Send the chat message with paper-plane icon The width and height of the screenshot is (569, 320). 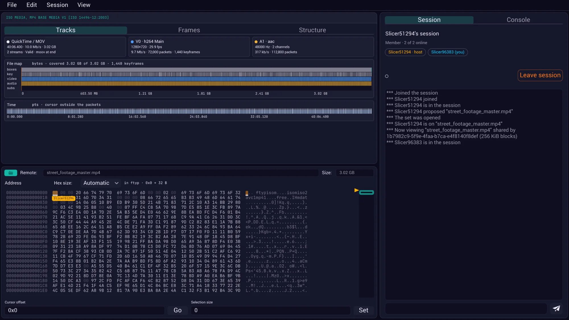[x=556, y=309]
